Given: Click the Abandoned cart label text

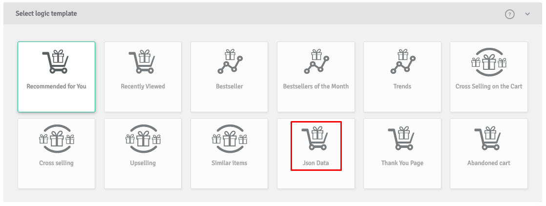Looking at the screenshot, I should pos(489,163).
